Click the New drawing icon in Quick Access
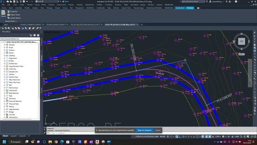Screen dimensions: 257x145 coord(8,2)
